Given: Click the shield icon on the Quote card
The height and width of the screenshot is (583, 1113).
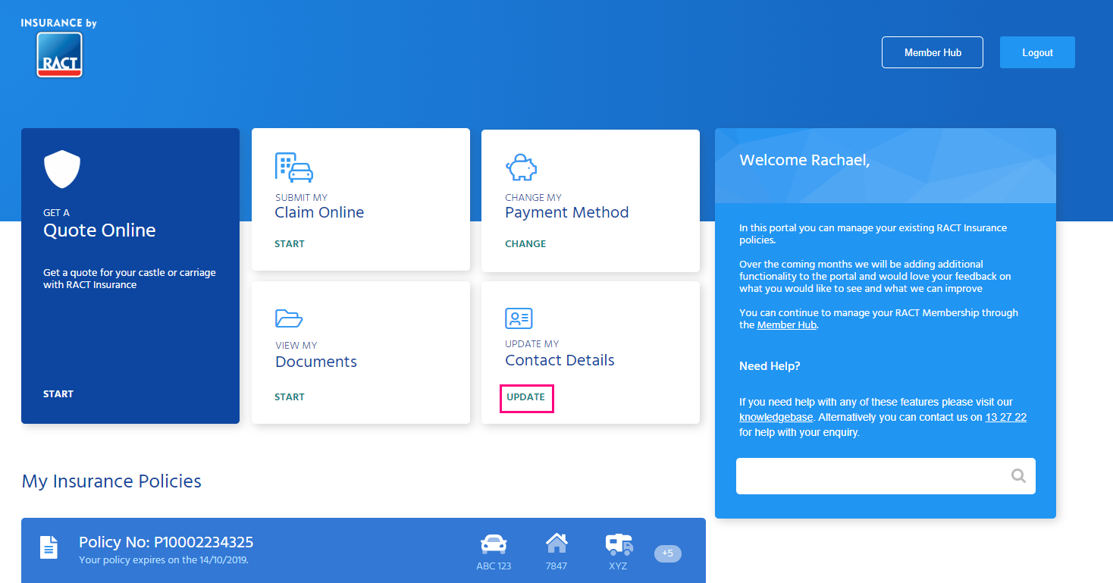Looking at the screenshot, I should (x=62, y=169).
